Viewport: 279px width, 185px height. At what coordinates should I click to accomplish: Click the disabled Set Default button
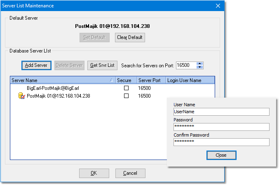94,37
